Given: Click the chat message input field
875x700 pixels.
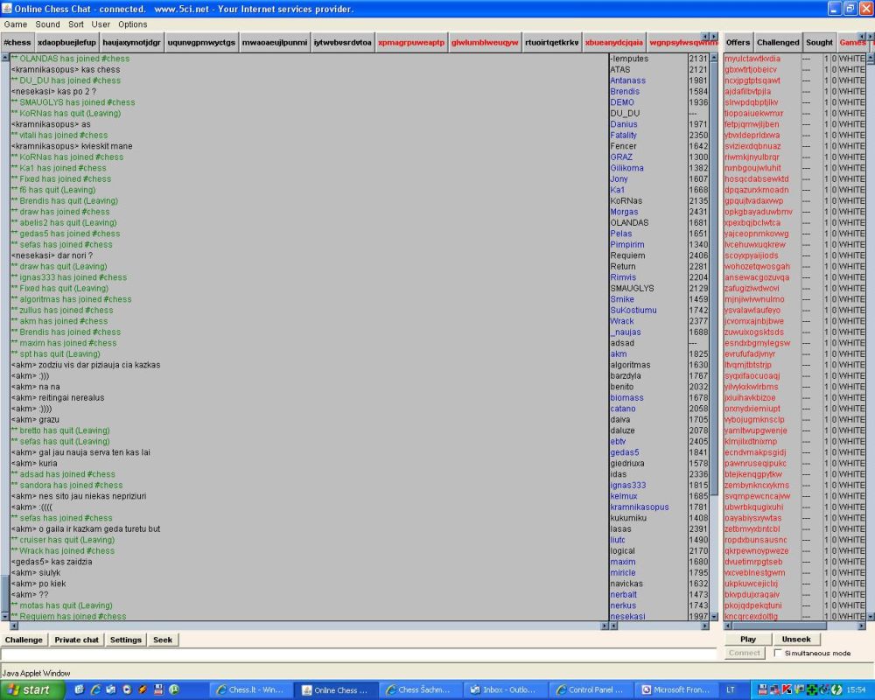Looking at the screenshot, I should [x=359, y=654].
